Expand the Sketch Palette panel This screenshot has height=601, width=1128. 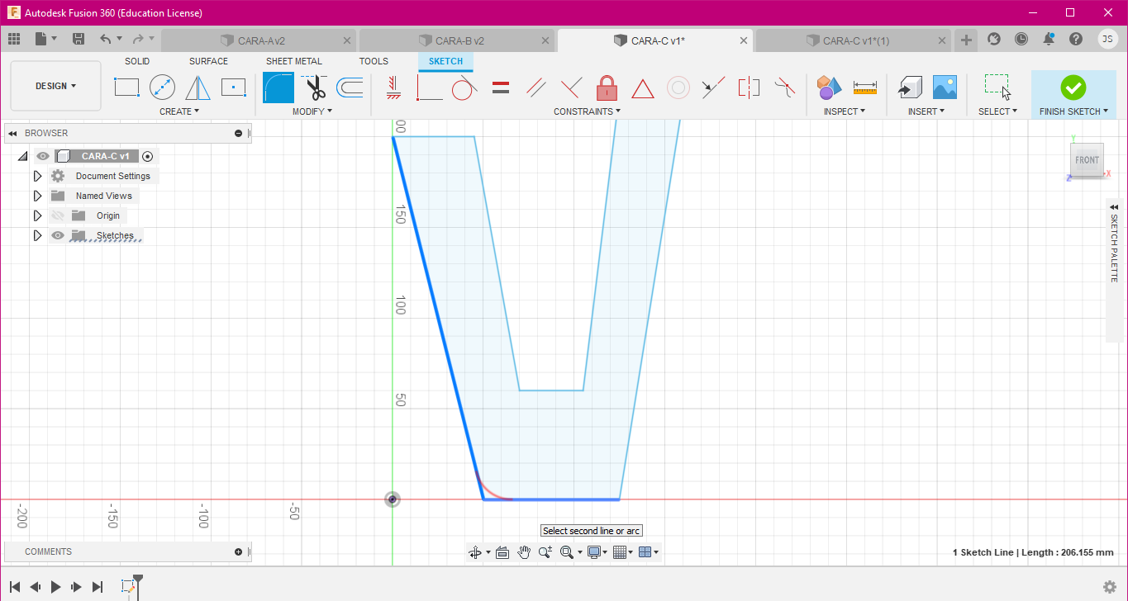pos(1114,206)
